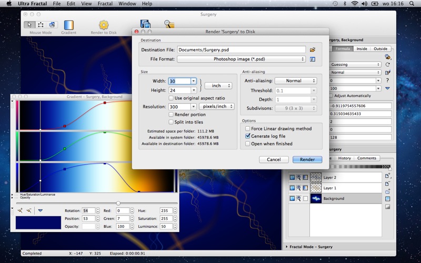The image size is (421, 263).
Task: Enable Split into tiles checkbox
Action: [x=171, y=122]
